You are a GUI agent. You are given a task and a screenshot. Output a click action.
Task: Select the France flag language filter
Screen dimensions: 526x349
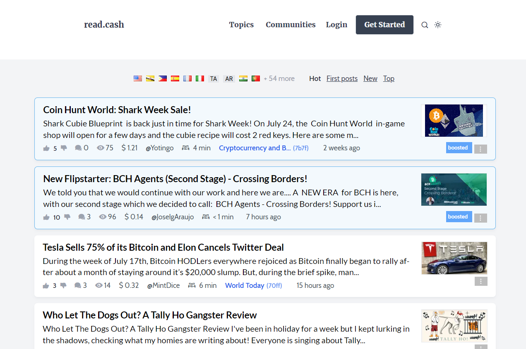(x=187, y=78)
